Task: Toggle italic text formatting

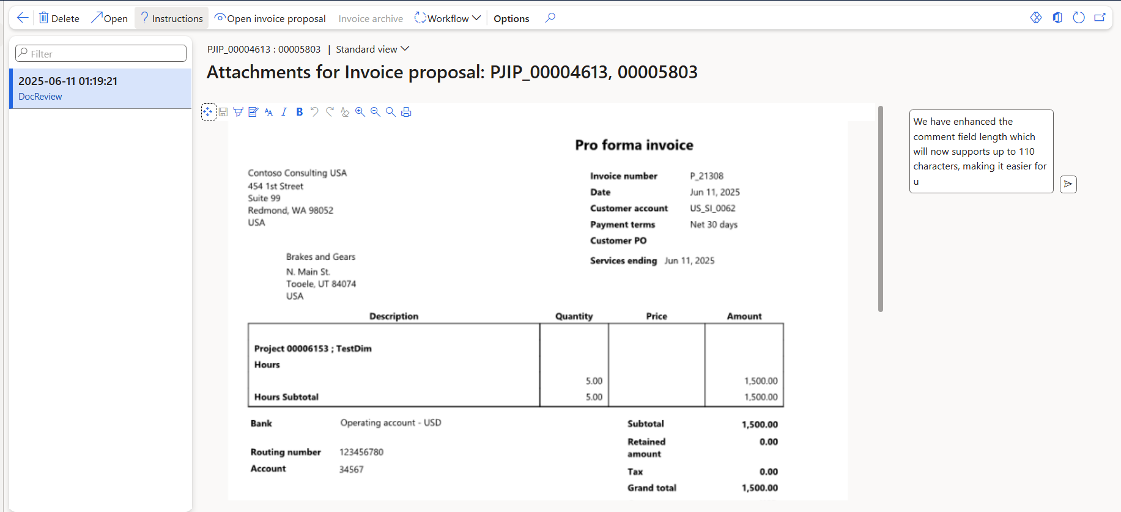Action: [x=284, y=112]
